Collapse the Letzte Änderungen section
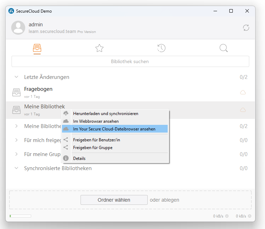 pos(16,77)
